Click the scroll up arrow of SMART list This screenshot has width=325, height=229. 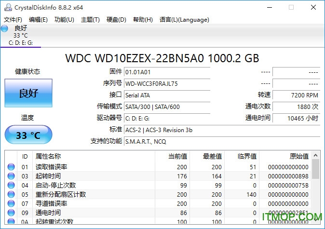(x=316, y=155)
